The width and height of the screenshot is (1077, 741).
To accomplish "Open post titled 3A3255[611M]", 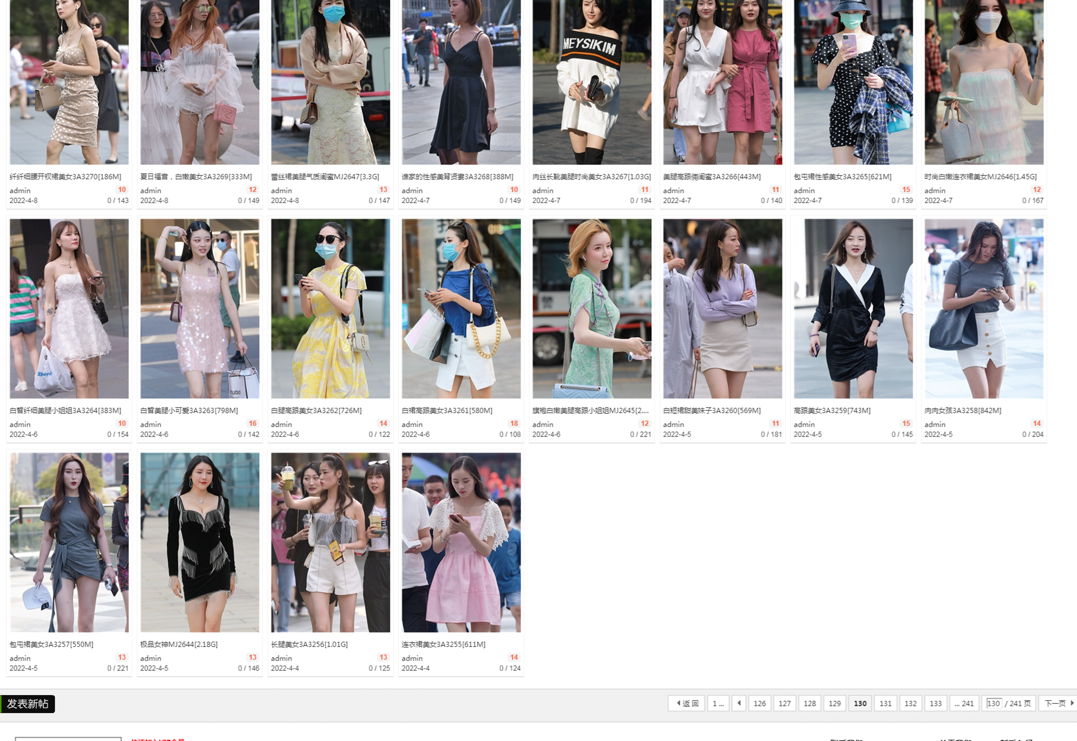I will [x=444, y=644].
